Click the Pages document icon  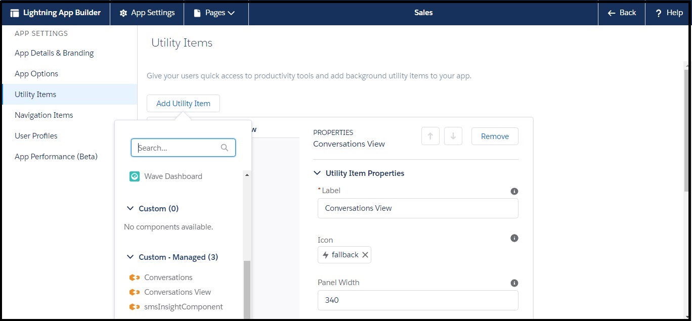[197, 13]
